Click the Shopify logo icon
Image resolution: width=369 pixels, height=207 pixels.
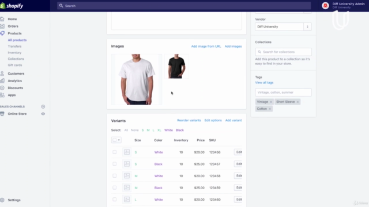click(x=2, y=6)
